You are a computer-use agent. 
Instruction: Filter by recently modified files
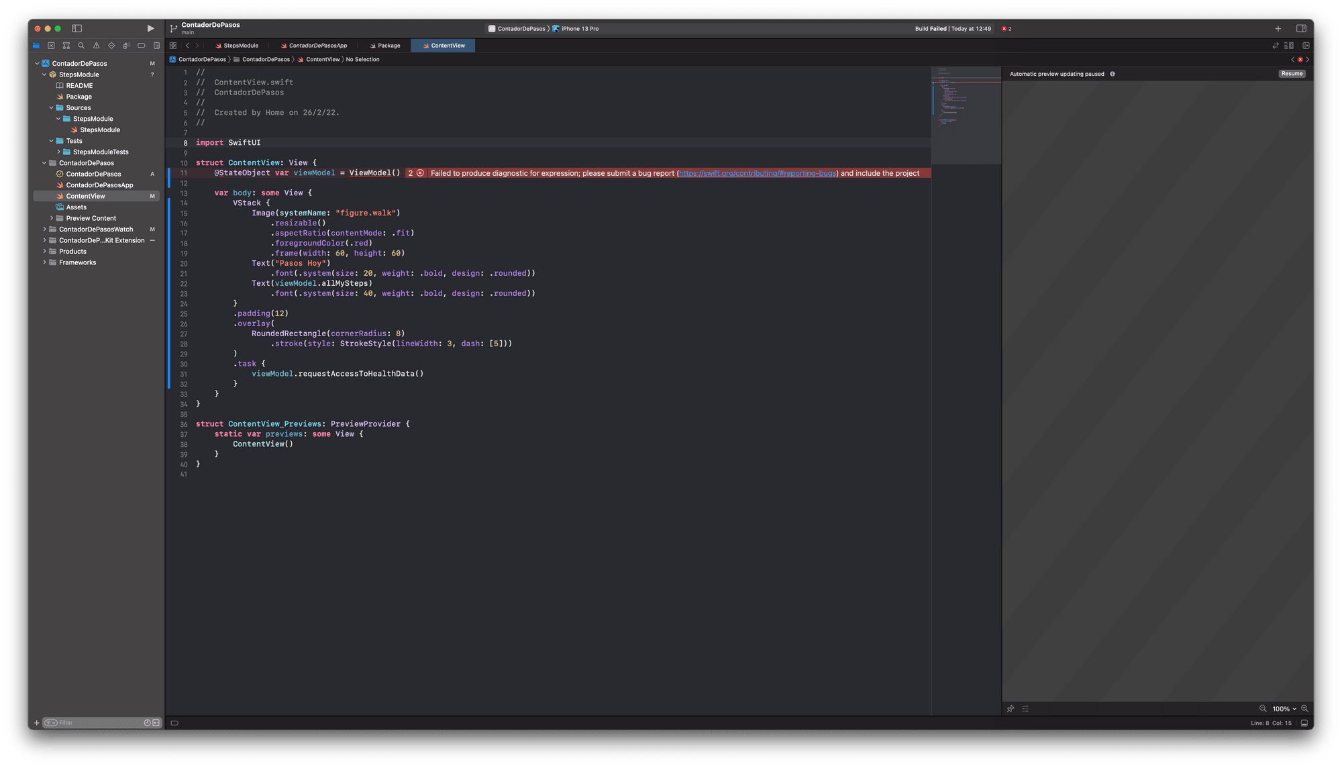click(x=147, y=723)
